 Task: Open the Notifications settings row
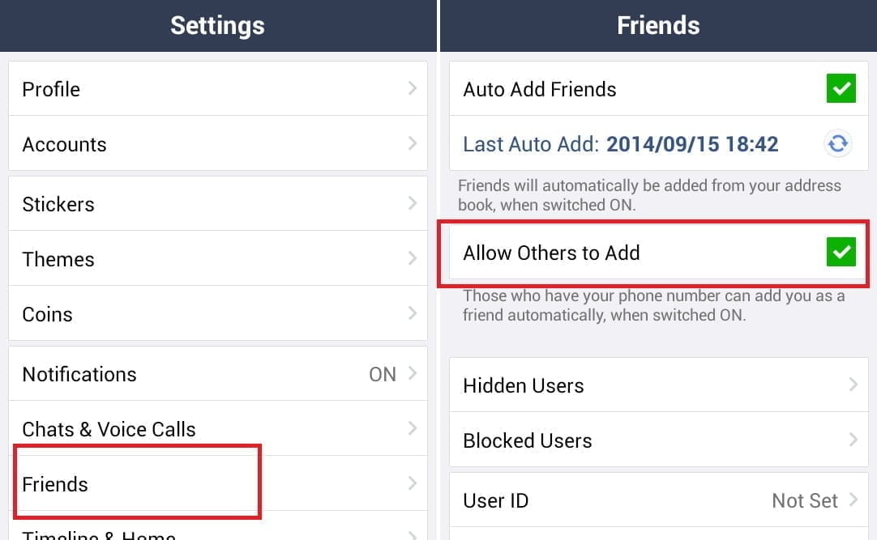tap(79, 374)
